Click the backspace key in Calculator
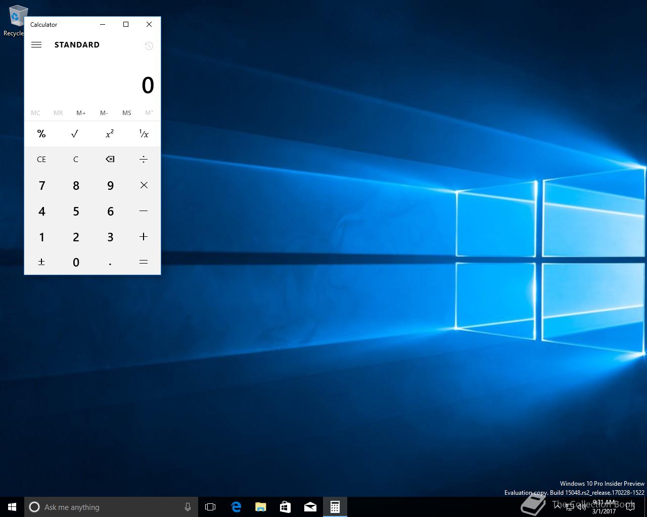The image size is (647, 517). 110,159
